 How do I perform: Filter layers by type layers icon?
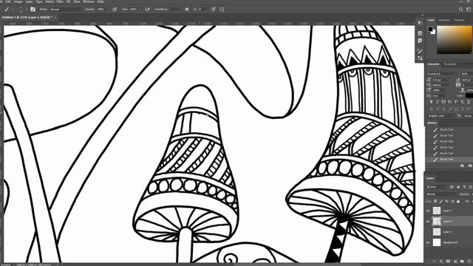click(x=464, y=187)
